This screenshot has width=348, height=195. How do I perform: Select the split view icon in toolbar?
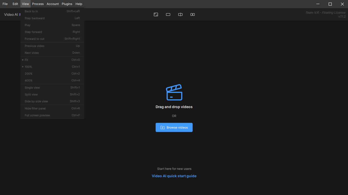tap(180, 14)
